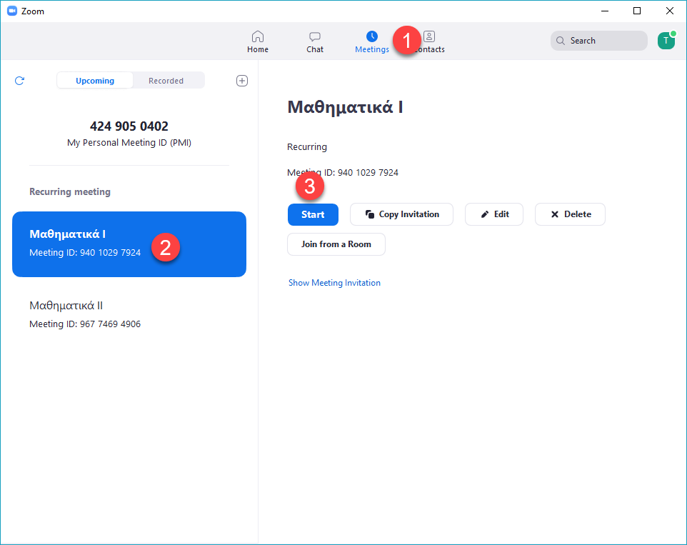
Task: Click My Personal Meeting ID (PMI) label
Action: [x=129, y=143]
